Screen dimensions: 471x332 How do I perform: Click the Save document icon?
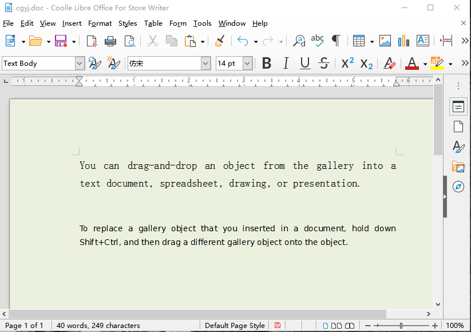[x=60, y=41]
